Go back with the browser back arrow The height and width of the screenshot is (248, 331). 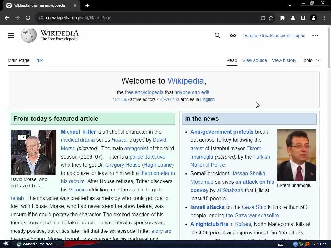pyautogui.click(x=7, y=18)
